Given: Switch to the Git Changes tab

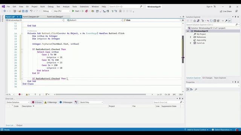Looking at the screenshot, I should click(207, 78).
